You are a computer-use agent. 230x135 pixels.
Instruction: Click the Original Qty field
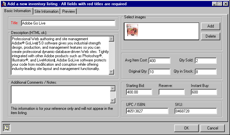[159, 72]
